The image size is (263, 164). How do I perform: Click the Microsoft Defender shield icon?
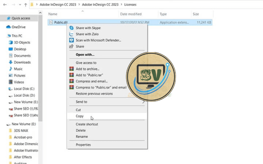click(71, 40)
